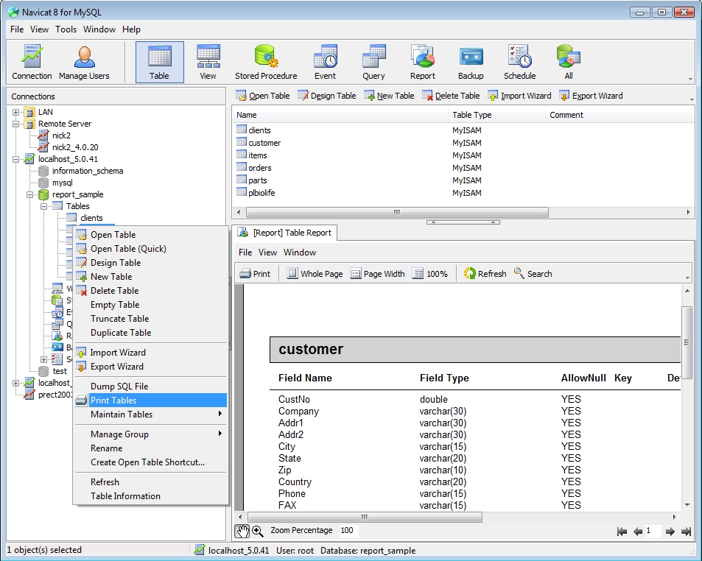Open Manage Users
This screenshot has height=561, width=702.
84,62
